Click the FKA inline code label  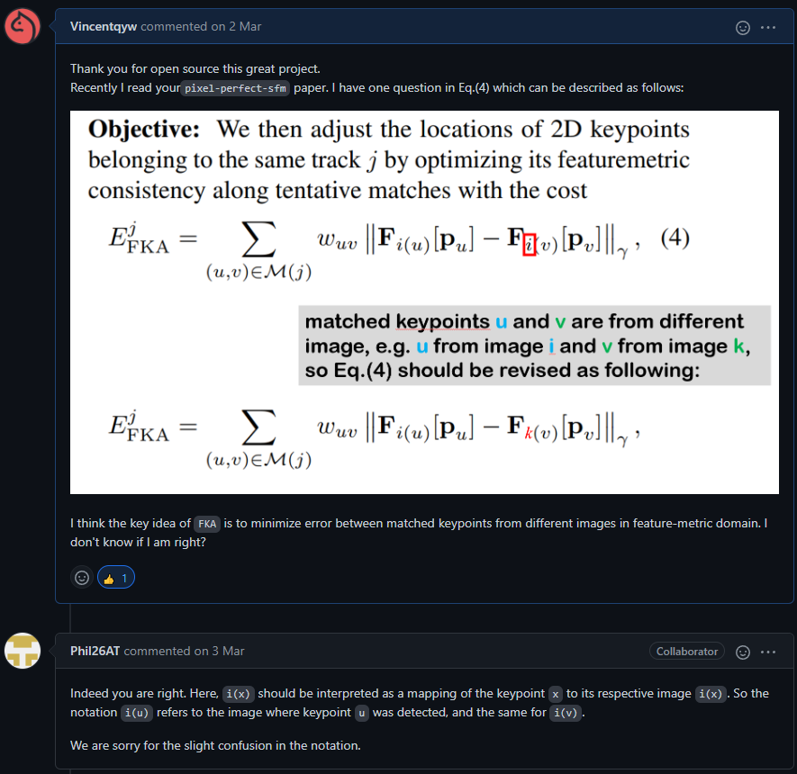208,524
